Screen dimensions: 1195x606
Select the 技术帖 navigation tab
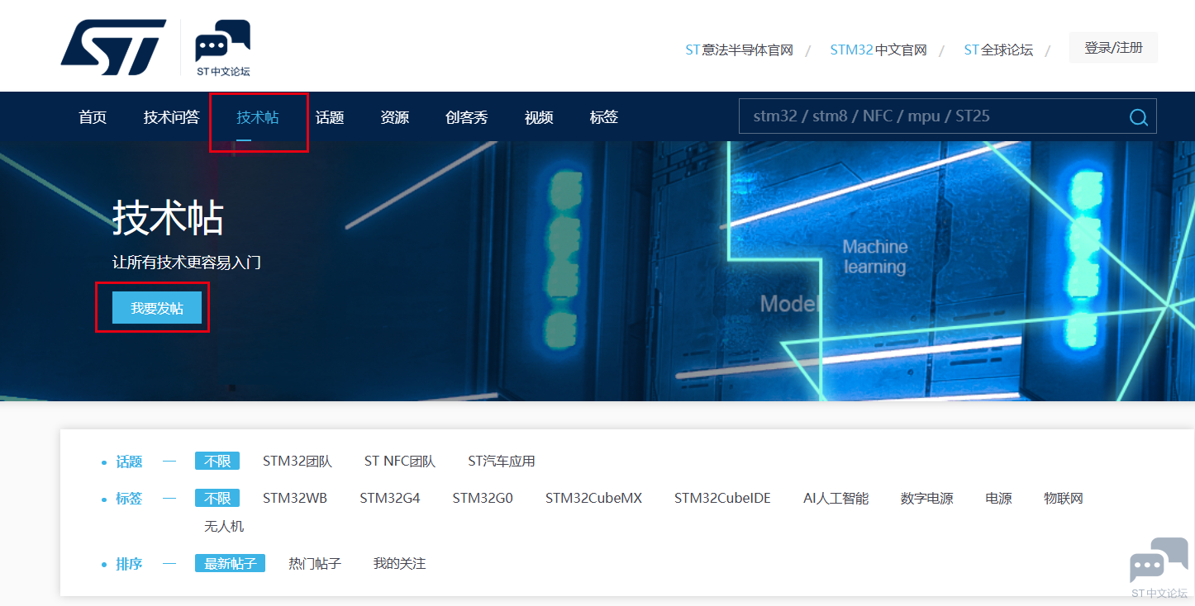[x=258, y=117]
